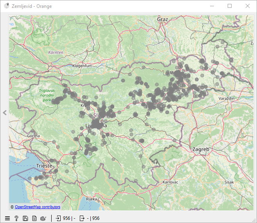Image resolution: width=257 pixels, height=223 pixels.
Task: Click the input data arrow icon
Action: pyautogui.click(x=58, y=218)
